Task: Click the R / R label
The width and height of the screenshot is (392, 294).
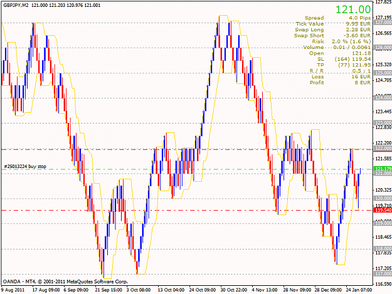Action: pos(317,71)
